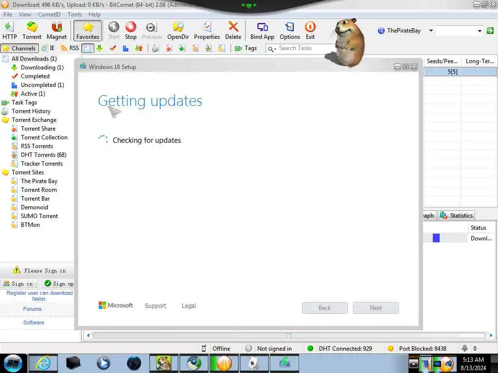Viewport: 498px width, 373px height.
Task: Click the RSS button in the filter bar
Action: pos(70,48)
